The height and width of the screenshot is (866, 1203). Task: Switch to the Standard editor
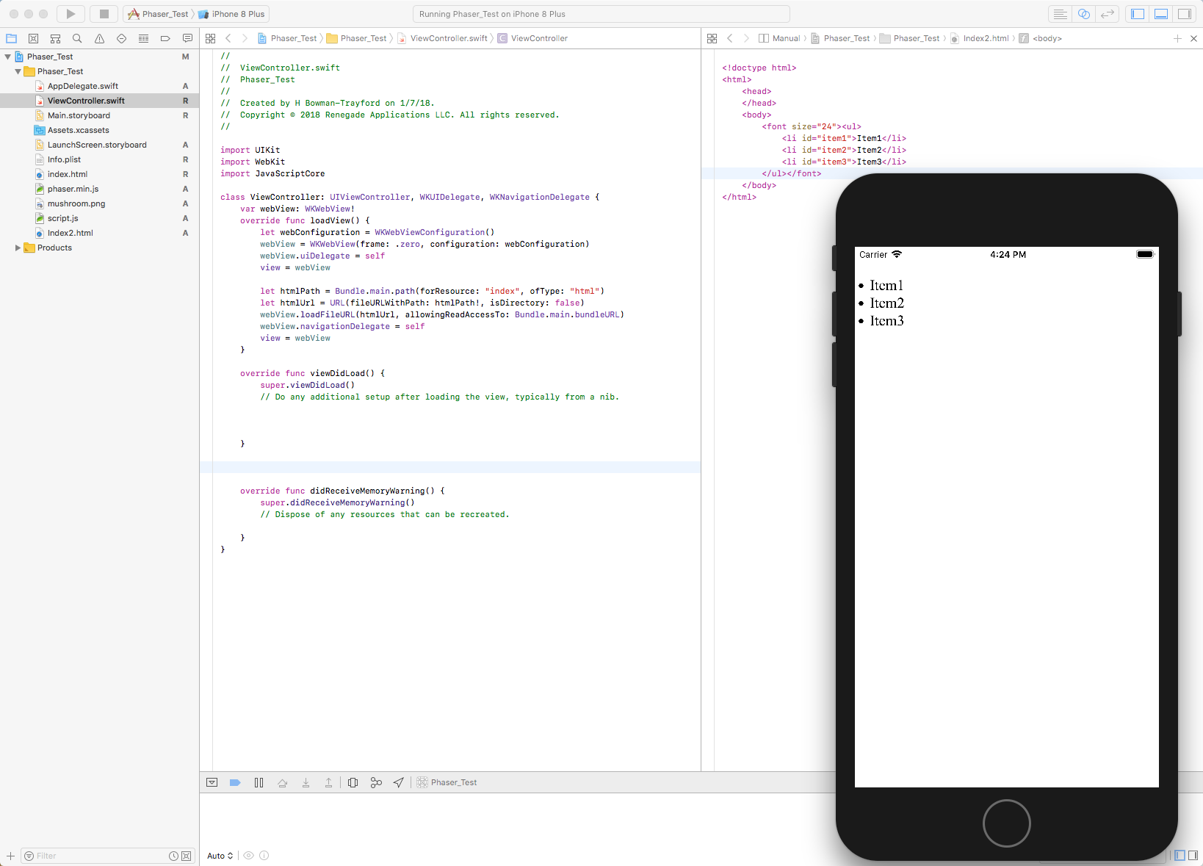pos(1060,14)
